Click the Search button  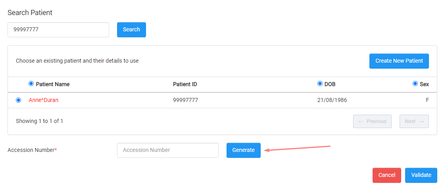[131, 29]
